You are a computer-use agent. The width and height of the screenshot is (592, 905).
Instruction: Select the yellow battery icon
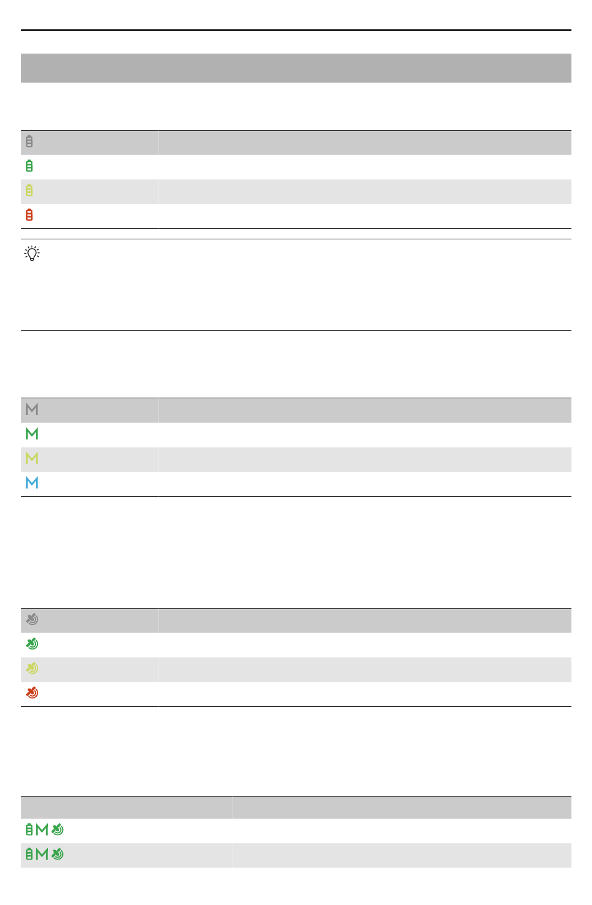[x=29, y=191]
